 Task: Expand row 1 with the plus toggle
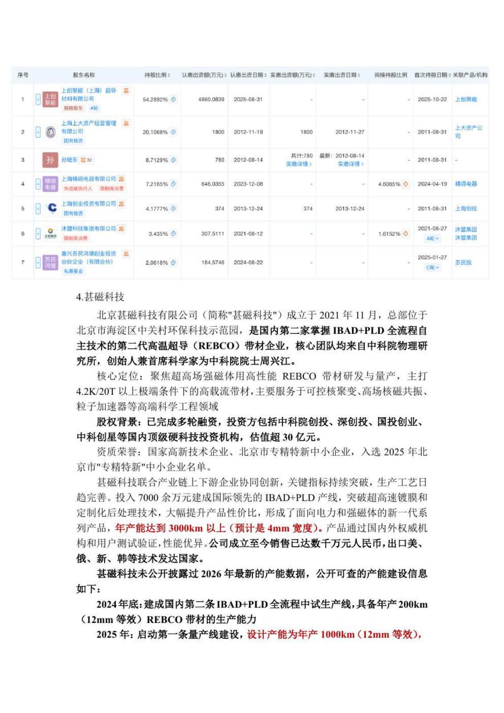click(38, 99)
